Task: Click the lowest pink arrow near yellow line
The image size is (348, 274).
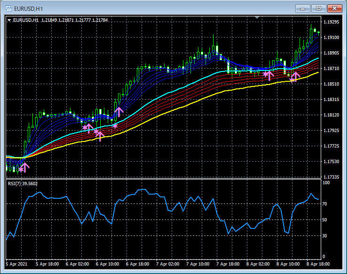Action: click(x=100, y=136)
